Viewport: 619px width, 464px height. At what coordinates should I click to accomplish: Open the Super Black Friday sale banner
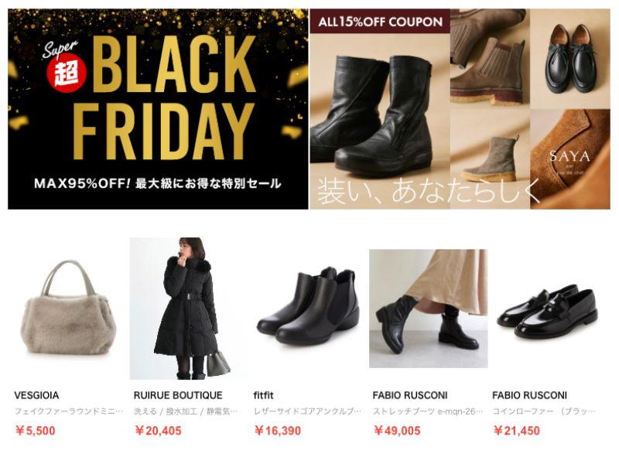158,109
